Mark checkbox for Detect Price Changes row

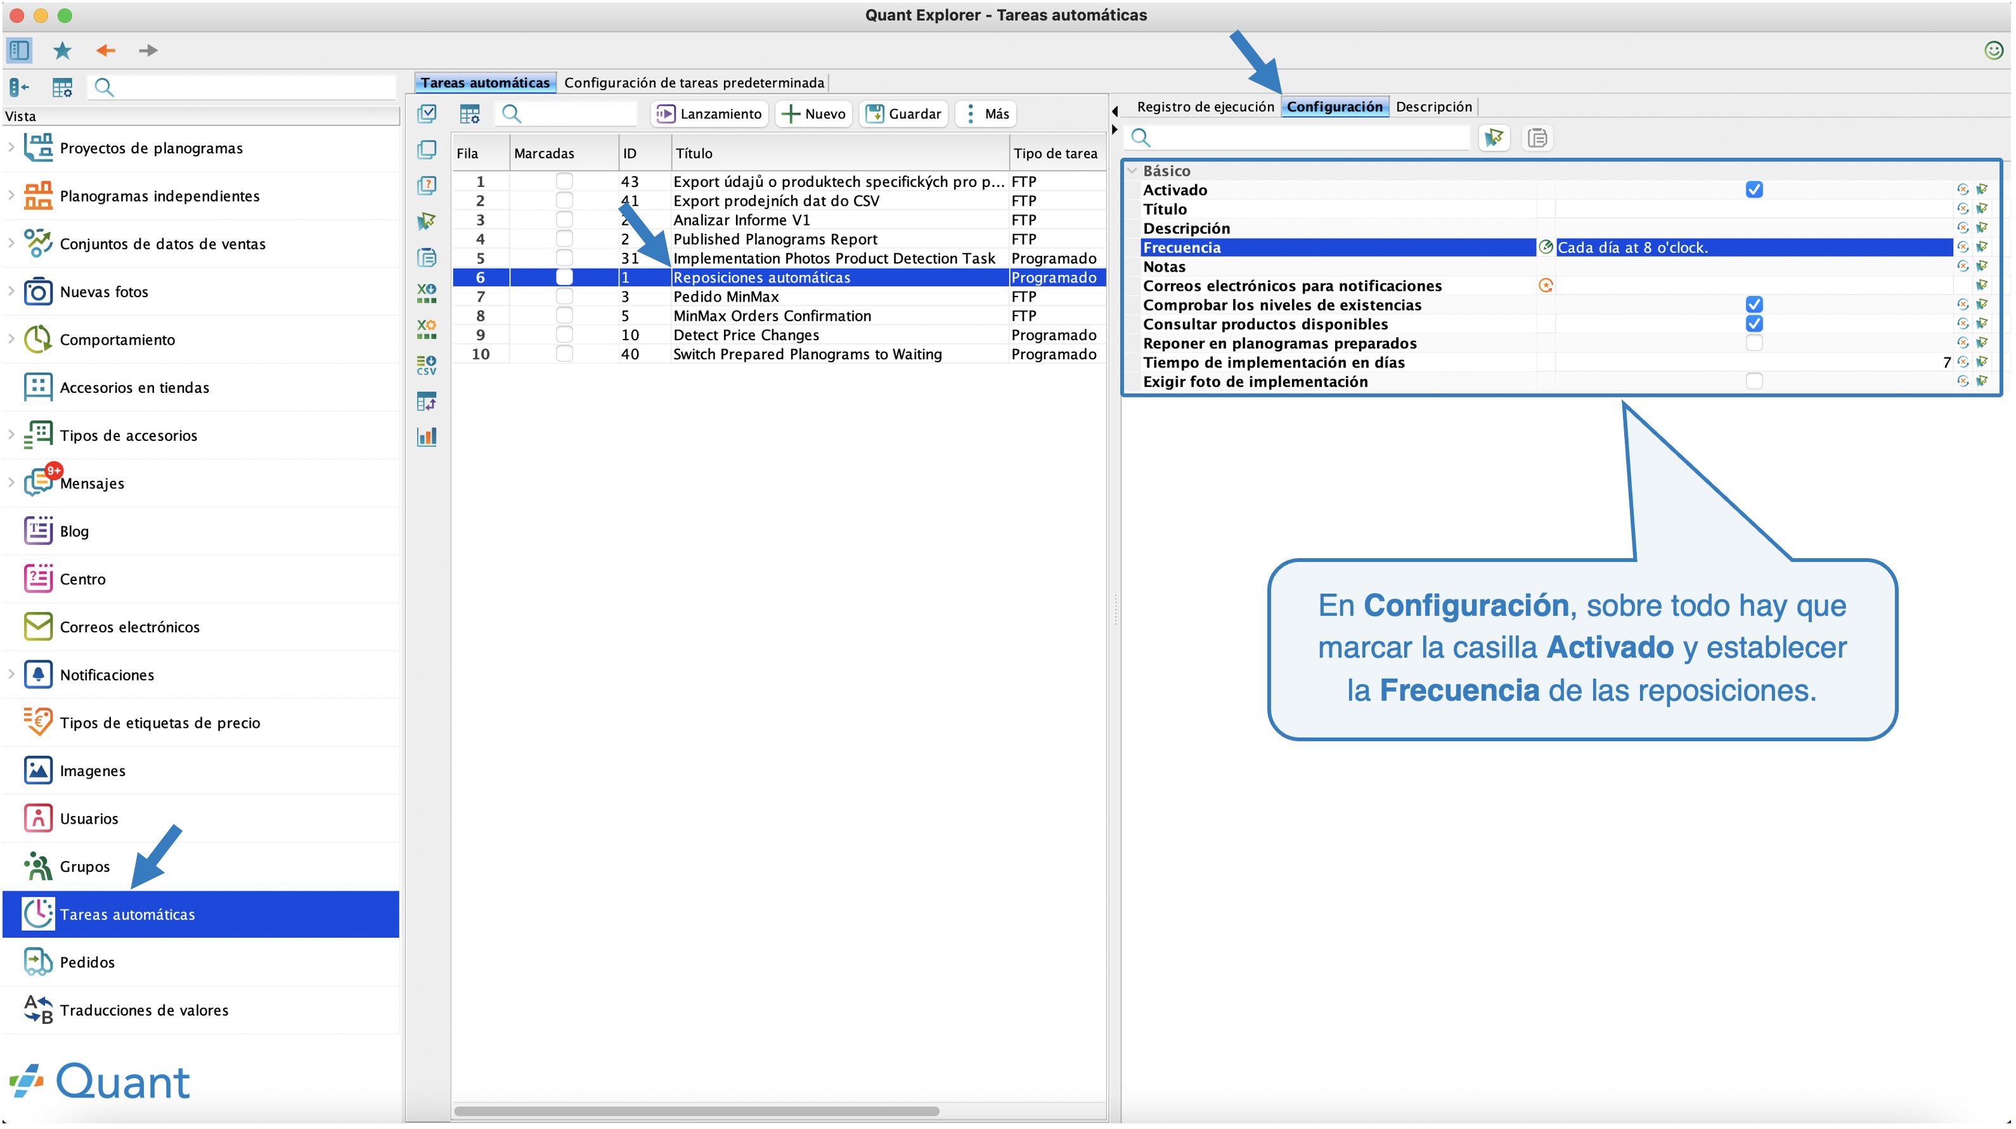click(564, 335)
